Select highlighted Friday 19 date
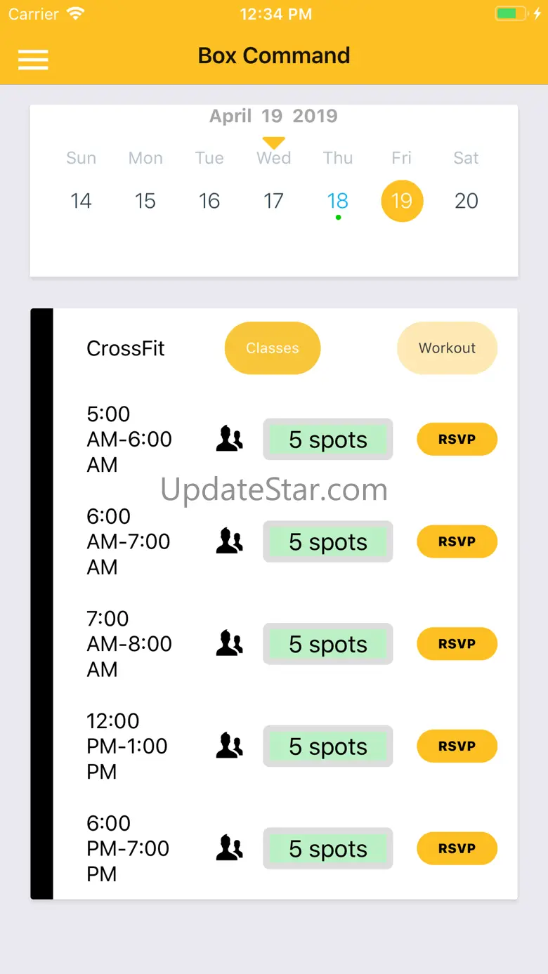The height and width of the screenshot is (974, 548). [402, 202]
